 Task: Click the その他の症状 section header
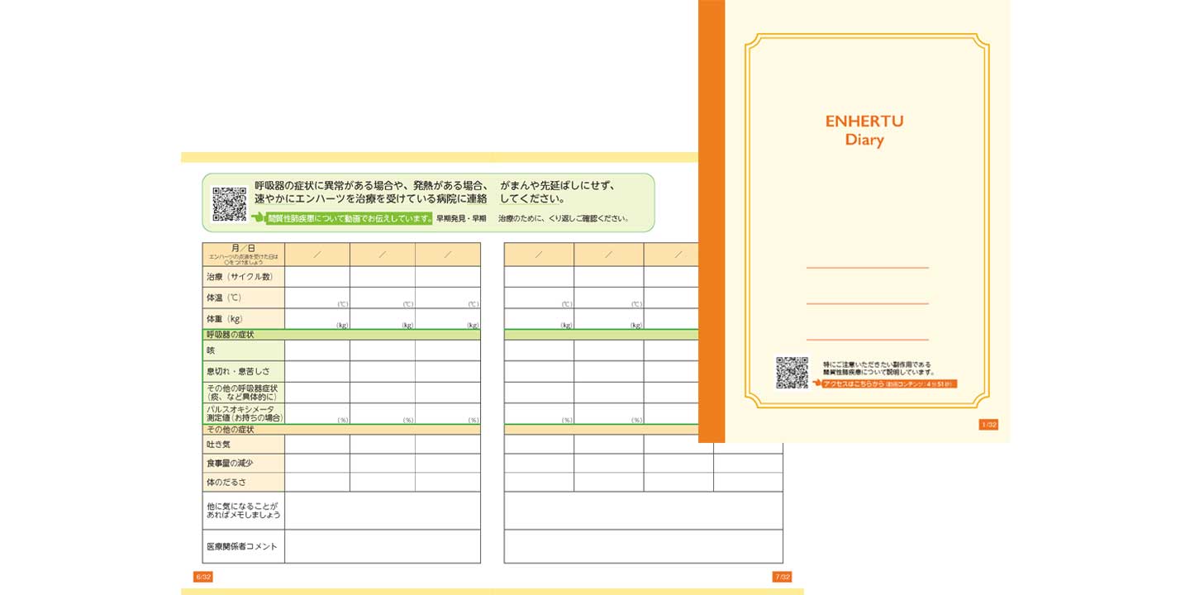tap(341, 430)
